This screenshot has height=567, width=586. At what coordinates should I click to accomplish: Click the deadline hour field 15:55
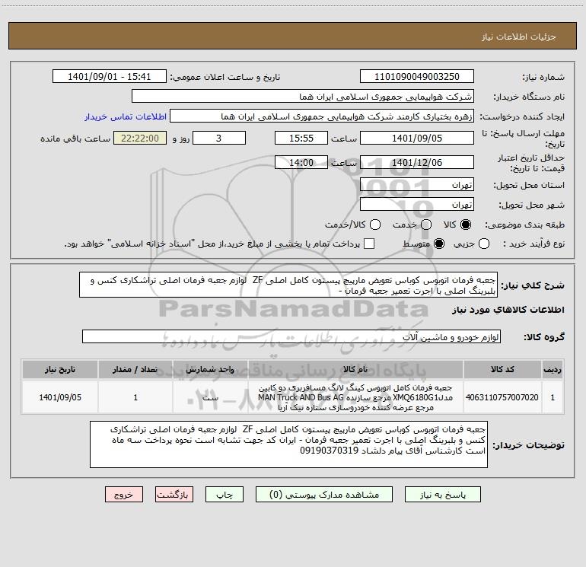[301, 138]
